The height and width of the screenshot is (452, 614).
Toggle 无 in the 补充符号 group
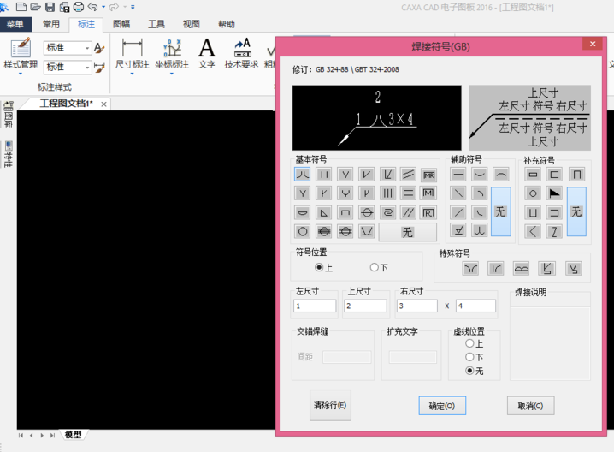click(576, 211)
